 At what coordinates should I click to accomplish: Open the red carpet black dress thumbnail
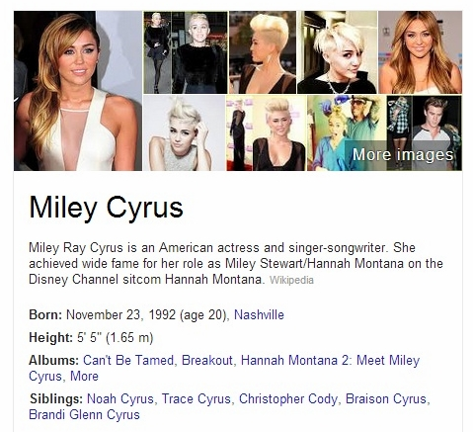[266, 133]
